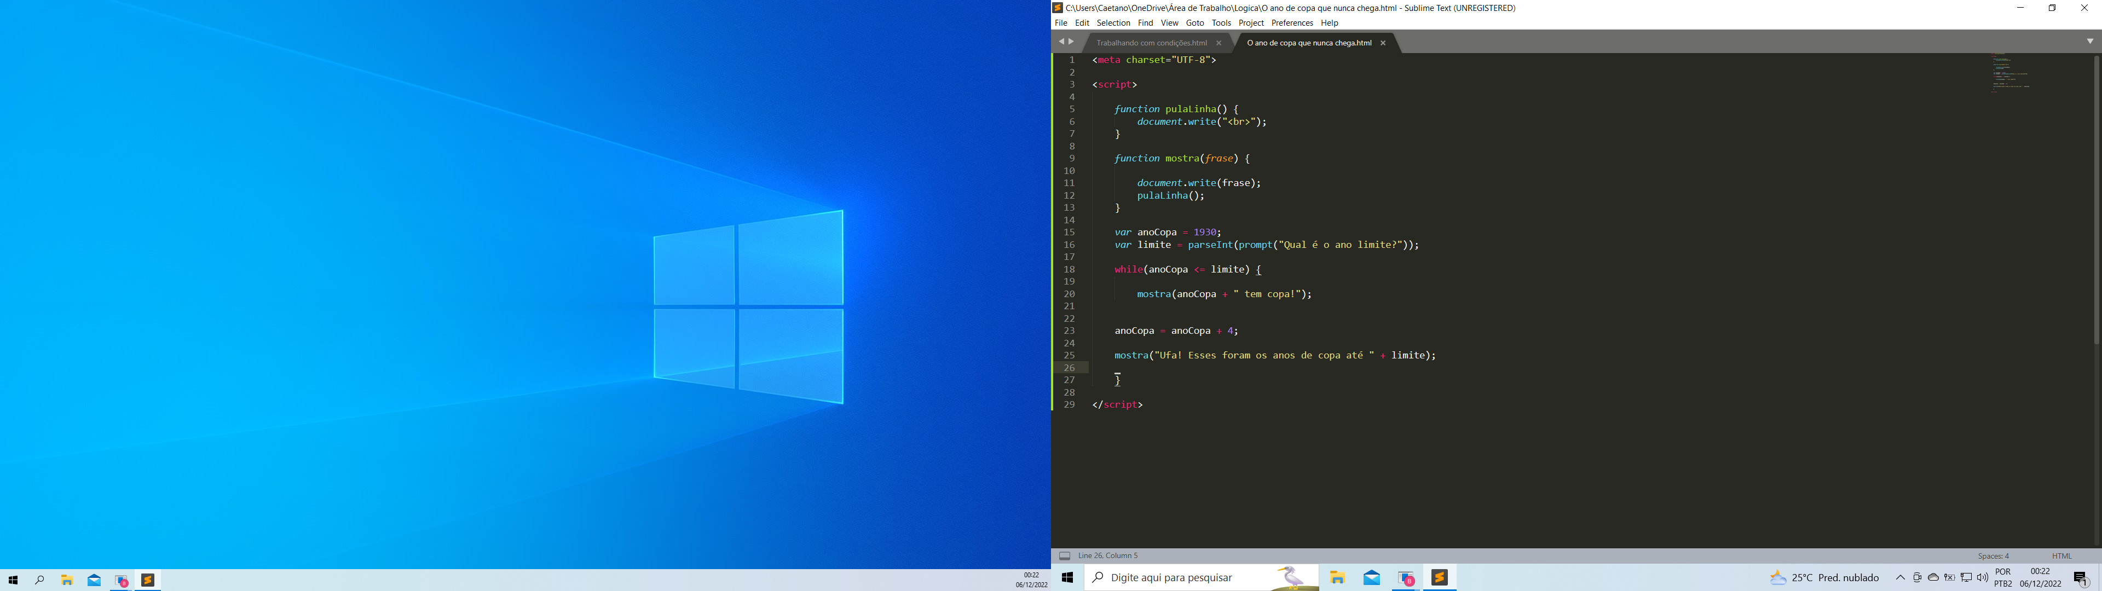Open File Explorer beside the taskbar search box

(x=1337, y=578)
